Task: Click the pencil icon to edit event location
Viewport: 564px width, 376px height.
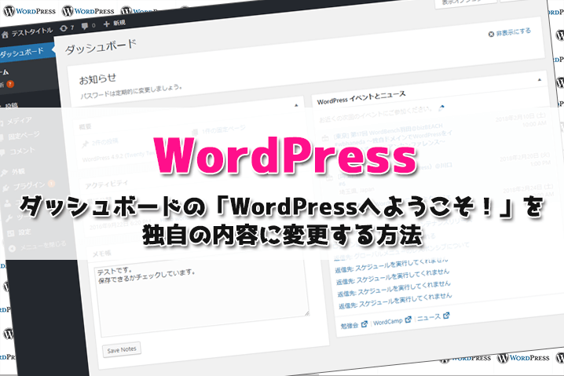Action: pos(441,107)
